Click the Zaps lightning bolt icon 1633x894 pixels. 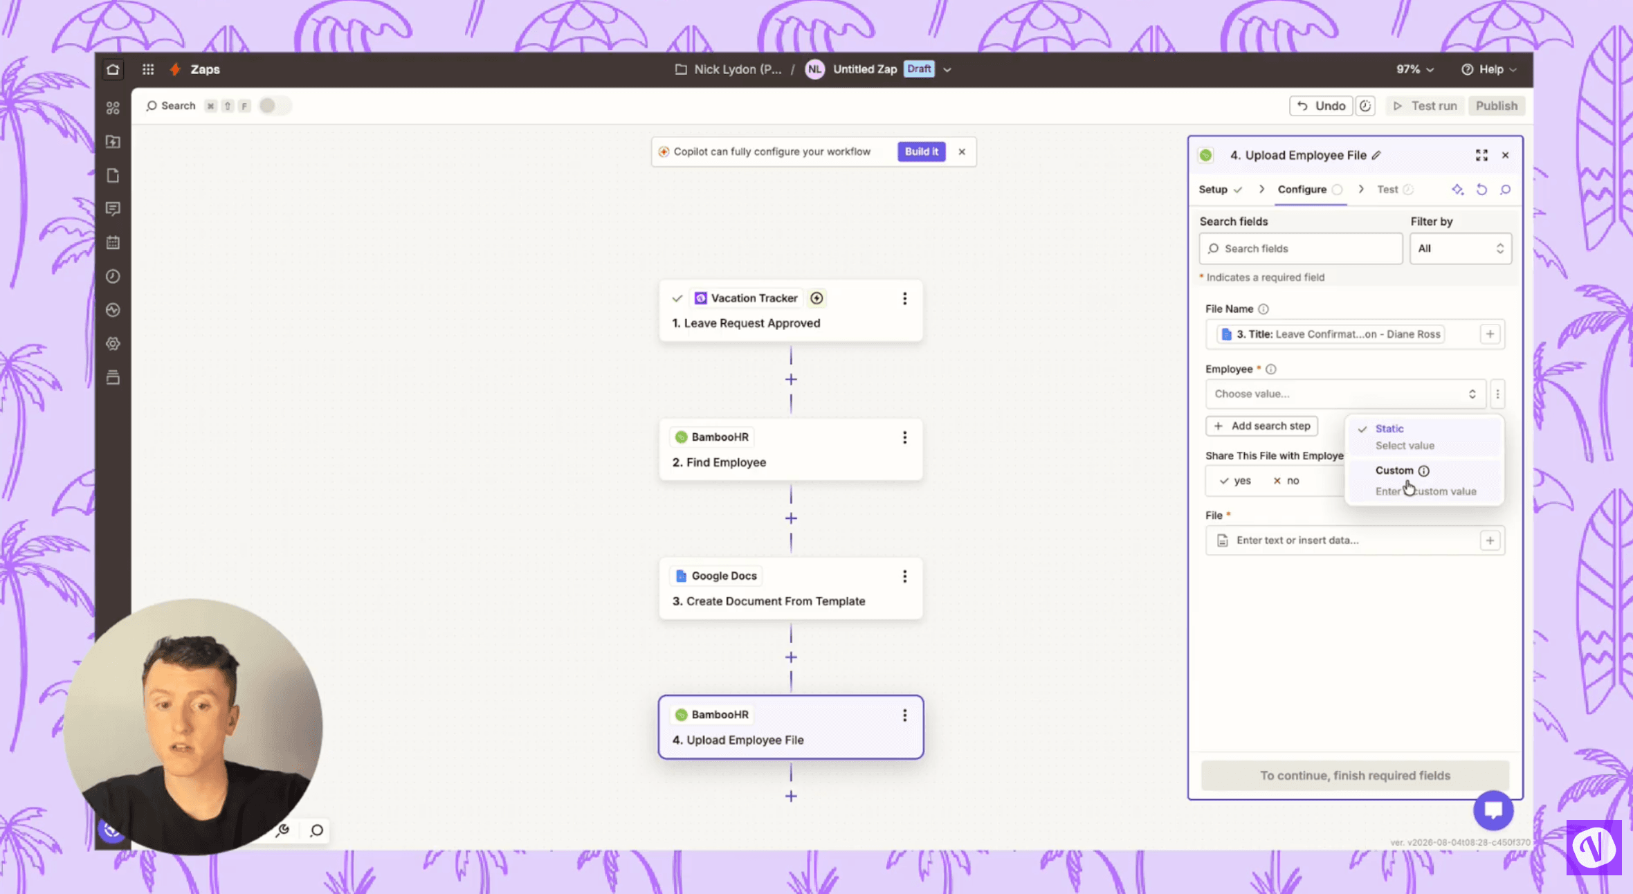pos(176,69)
